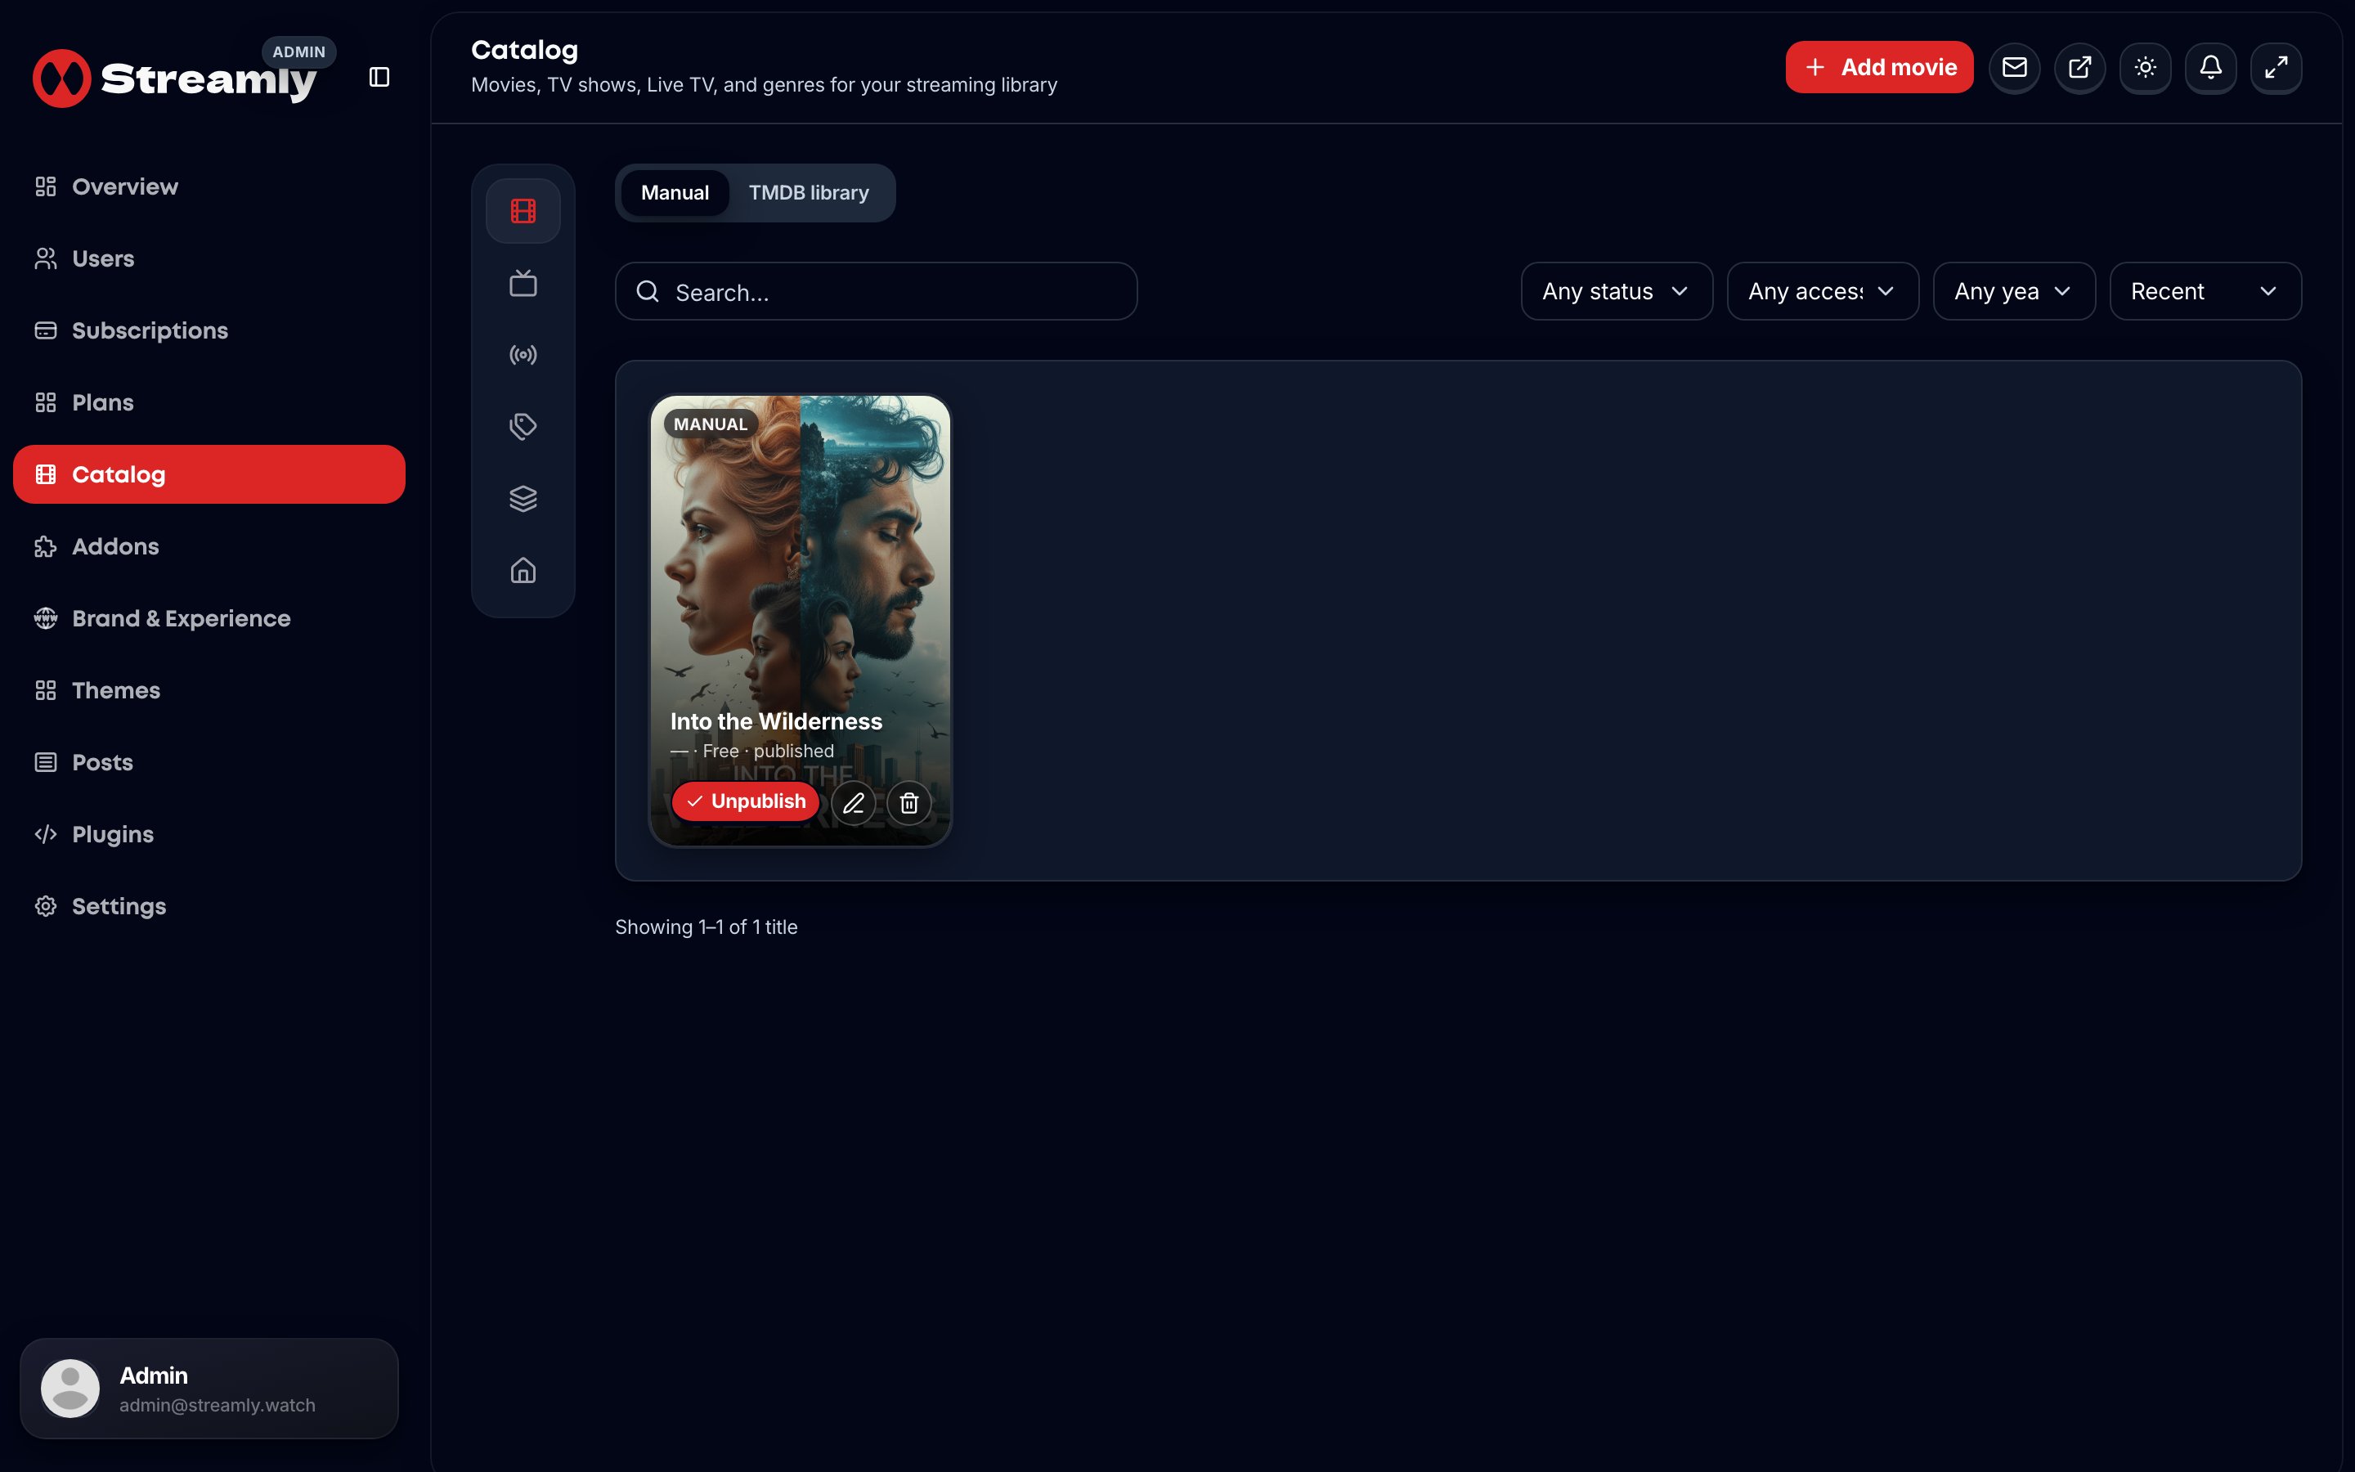Open Brand & Experience in sidebar
Screen dimensions: 2355x1472
point(209,618)
